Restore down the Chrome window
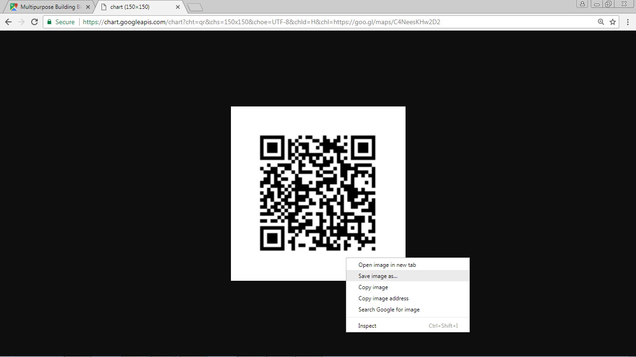This screenshot has width=636, height=357. (x=608, y=4)
